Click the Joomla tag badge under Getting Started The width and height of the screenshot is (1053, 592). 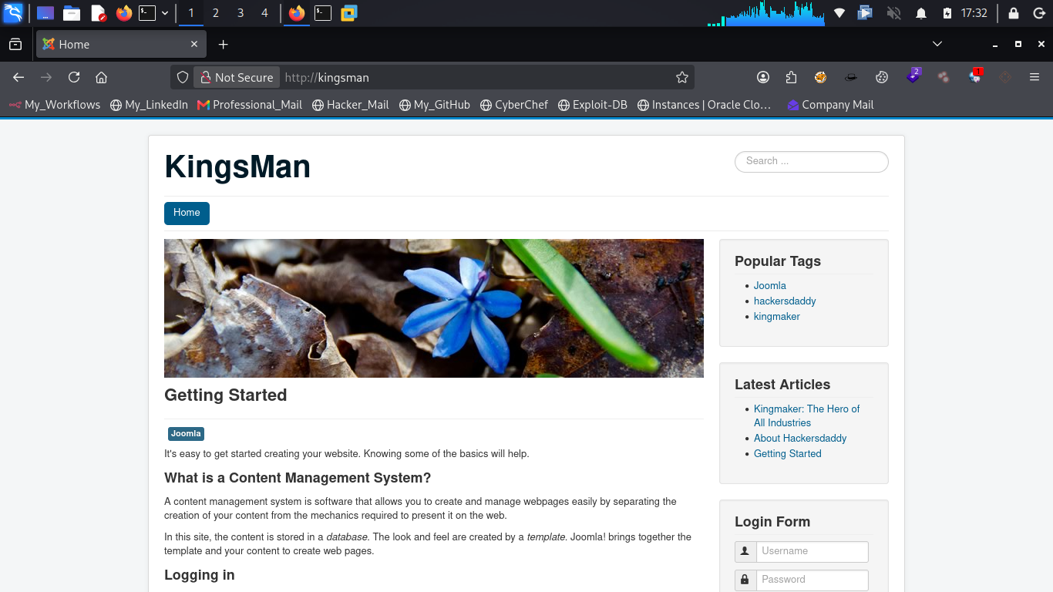(186, 434)
